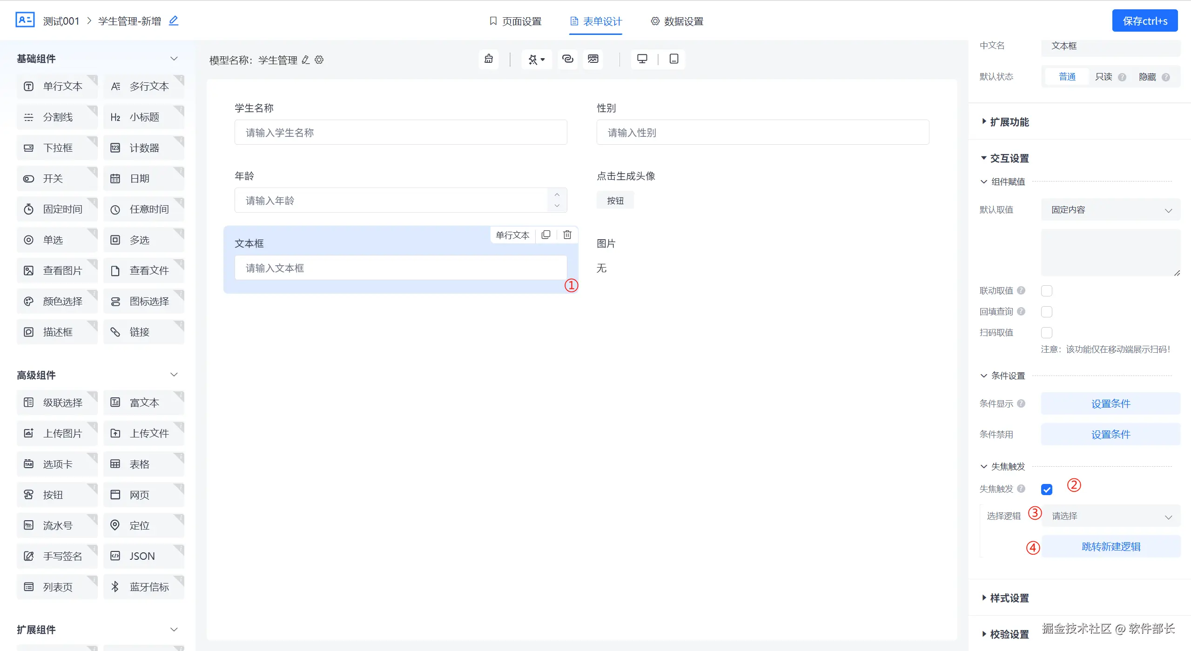The image size is (1191, 651).
Task: Click into the 请输入学生名称 input field
Action: tap(400, 133)
